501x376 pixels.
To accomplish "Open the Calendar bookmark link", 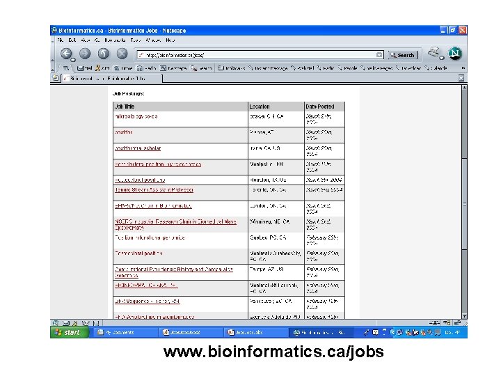I will click(436, 68).
